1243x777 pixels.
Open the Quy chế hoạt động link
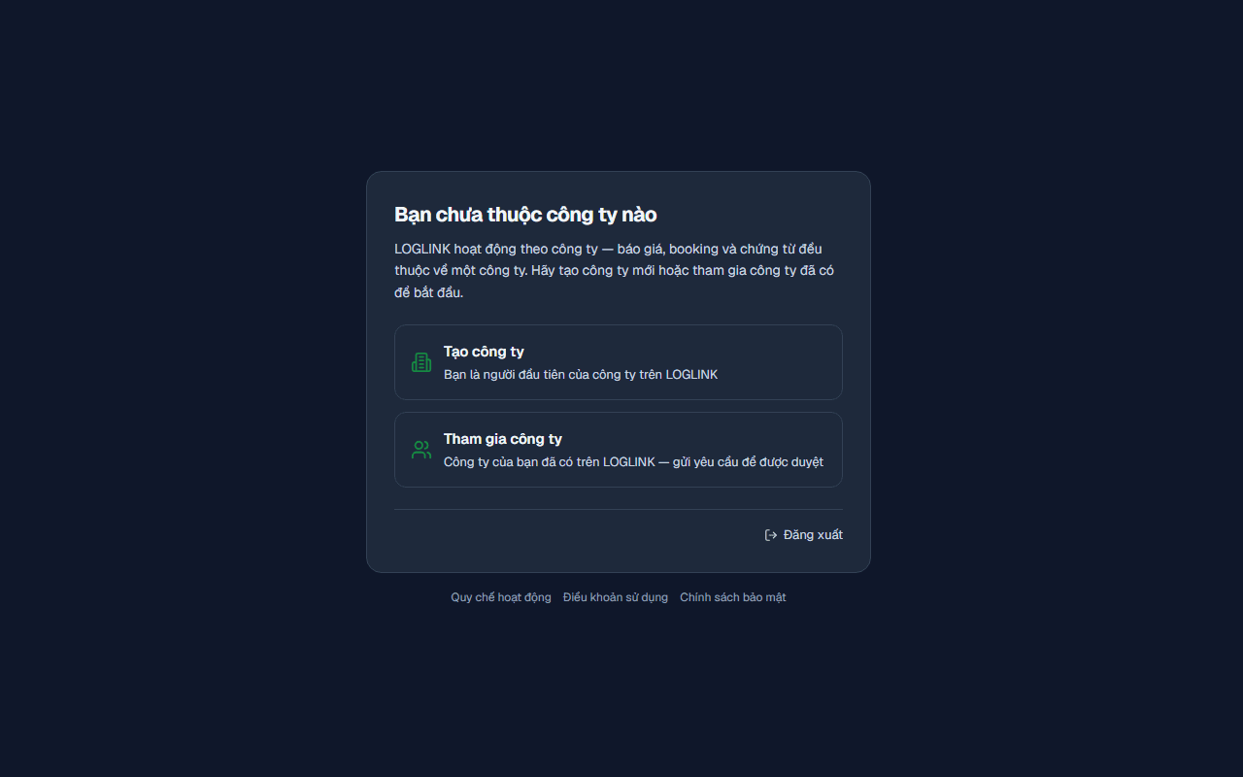(501, 597)
